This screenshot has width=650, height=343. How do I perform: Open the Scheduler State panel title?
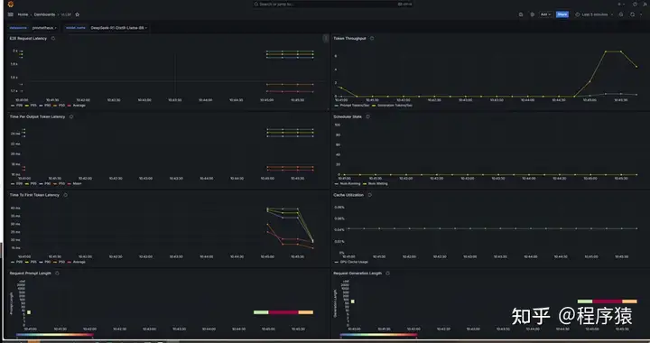tap(348, 116)
